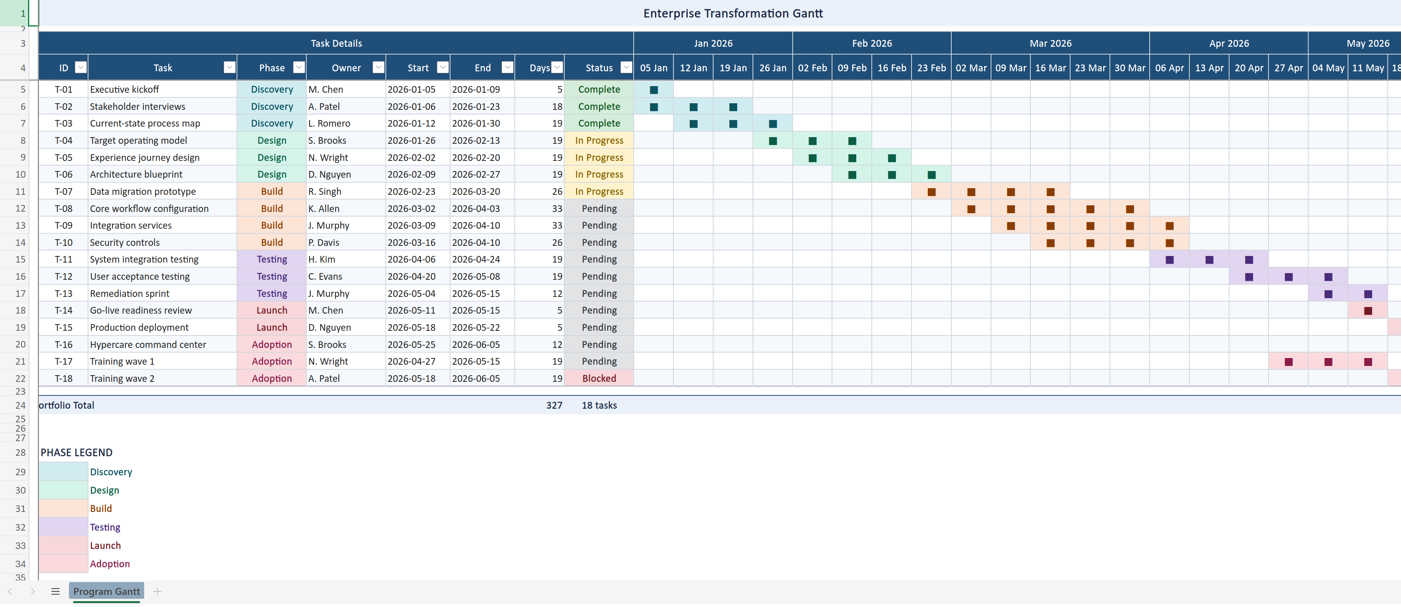Image resolution: width=1401 pixels, height=607 pixels.
Task: Click the Mar 2026 month header
Action: 1050,44
